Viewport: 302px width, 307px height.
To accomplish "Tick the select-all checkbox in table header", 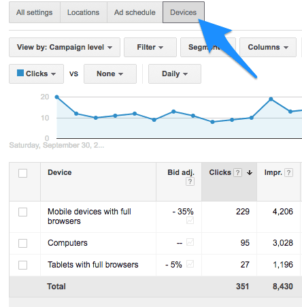I will (x=22, y=173).
